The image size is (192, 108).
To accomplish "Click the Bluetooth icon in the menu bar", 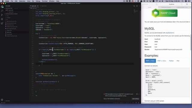I will [x=147, y=1].
